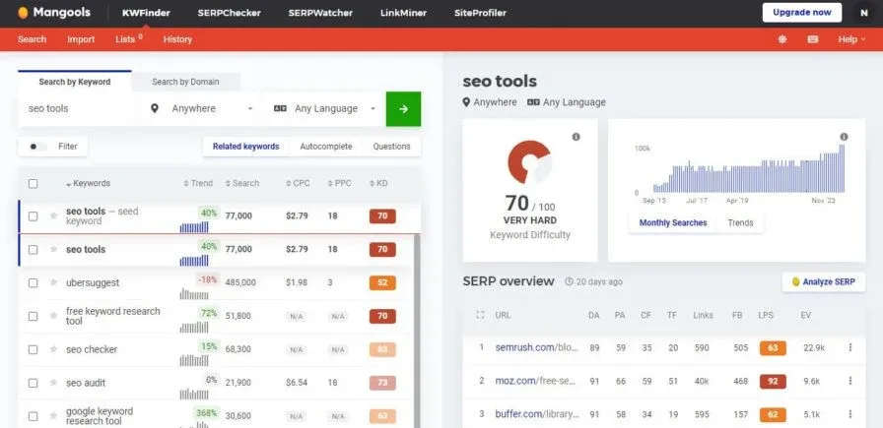Click the orange KD 52 badge for ubersuggest
The width and height of the screenshot is (883, 428).
pyautogui.click(x=382, y=282)
